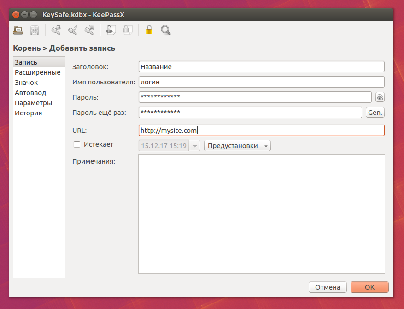The height and width of the screenshot is (309, 404).
Task: Enable the Истекает checkbox
Action: pyautogui.click(x=77, y=144)
